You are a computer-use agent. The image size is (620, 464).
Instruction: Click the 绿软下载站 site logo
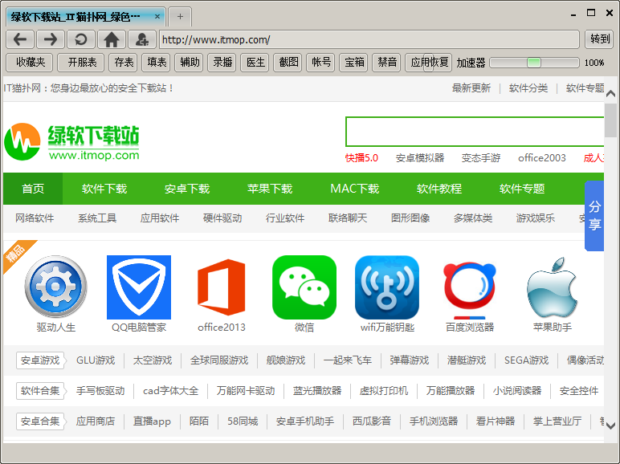72,142
